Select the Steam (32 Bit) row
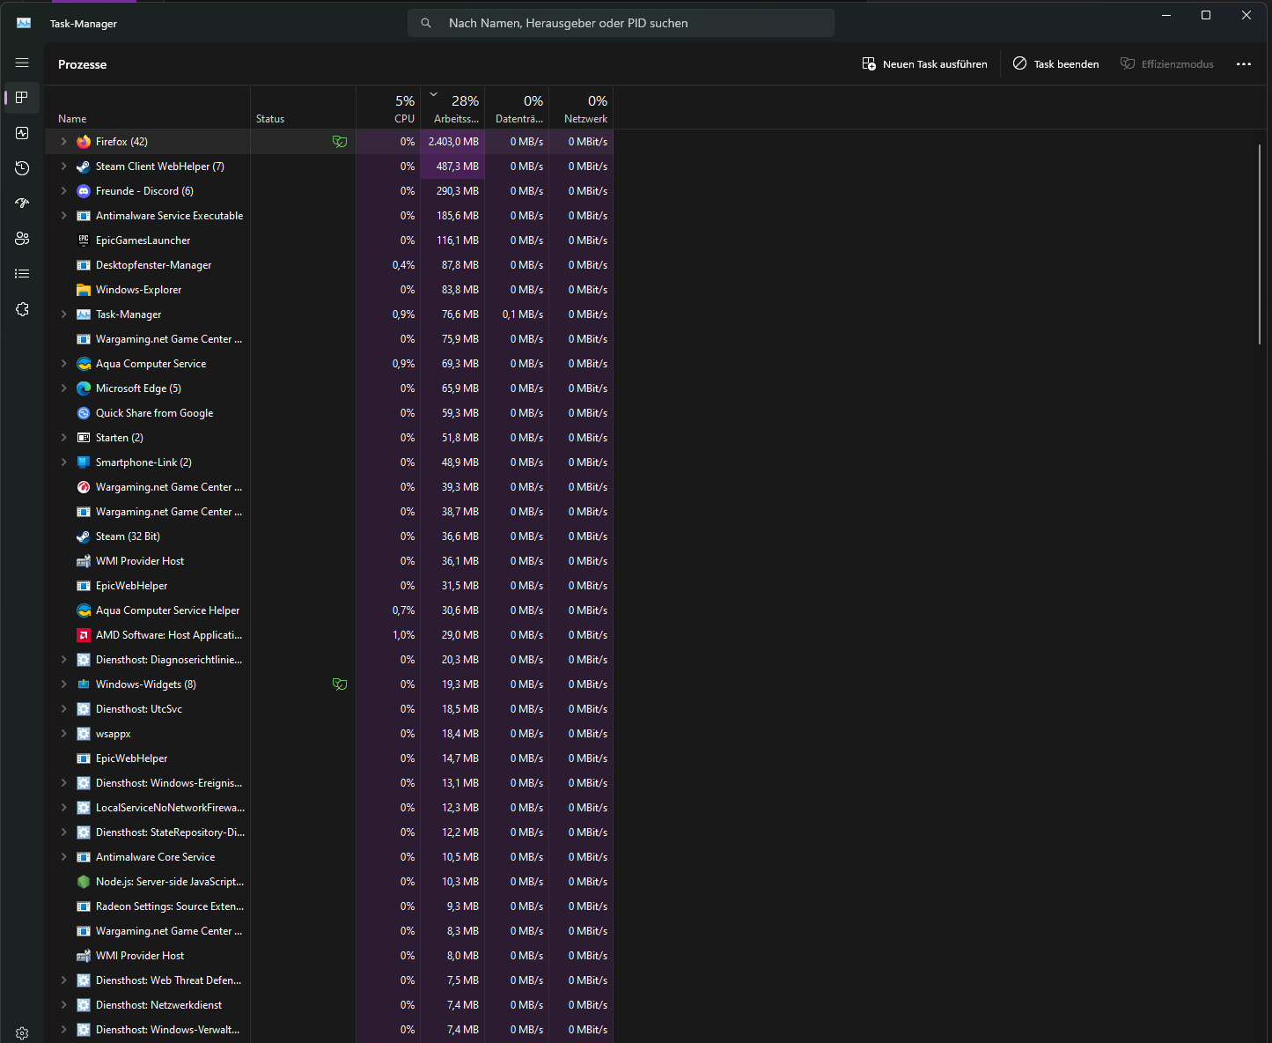The image size is (1272, 1043). coord(329,536)
